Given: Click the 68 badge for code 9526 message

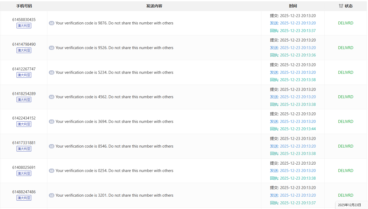Looking at the screenshot, I should pos(51,48).
